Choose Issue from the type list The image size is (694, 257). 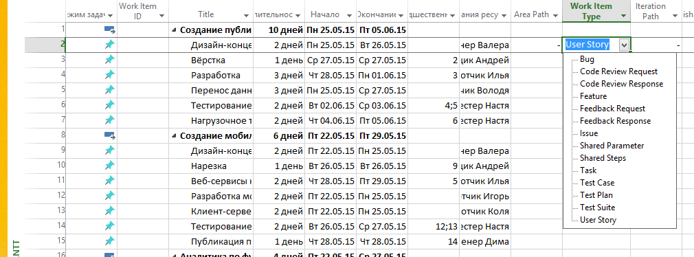589,133
